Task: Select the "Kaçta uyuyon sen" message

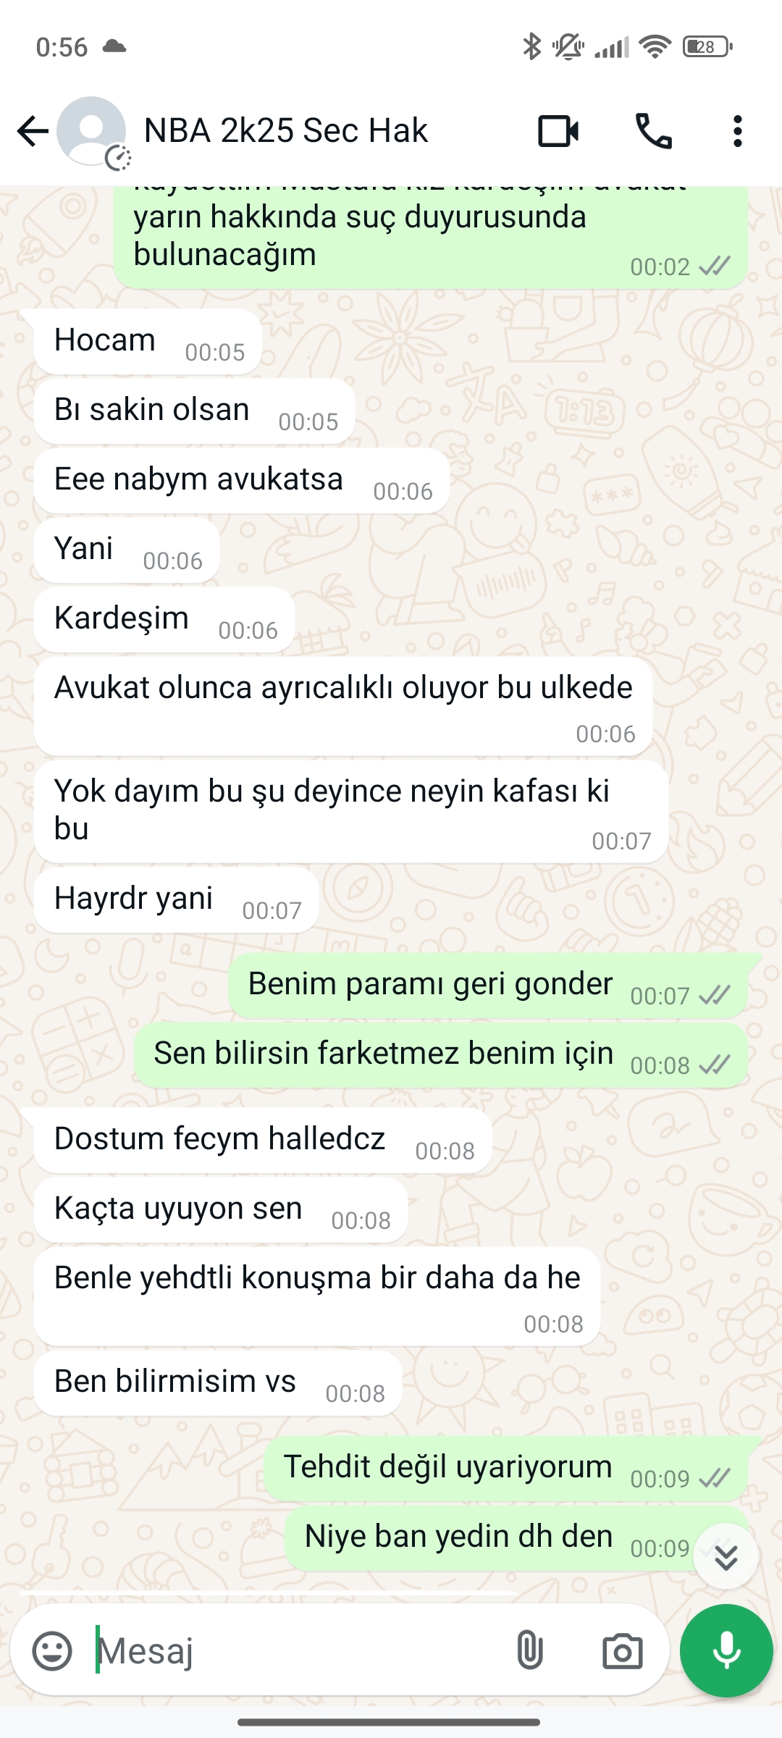Action: point(221,1209)
